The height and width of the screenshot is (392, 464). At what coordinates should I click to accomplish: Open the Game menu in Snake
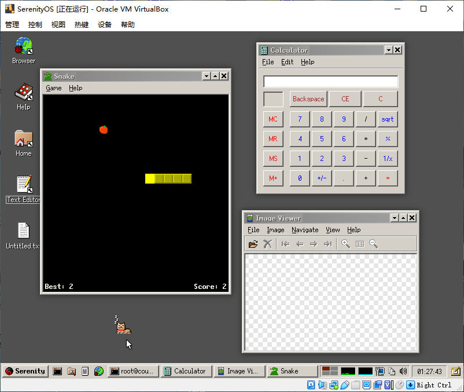pyautogui.click(x=54, y=88)
